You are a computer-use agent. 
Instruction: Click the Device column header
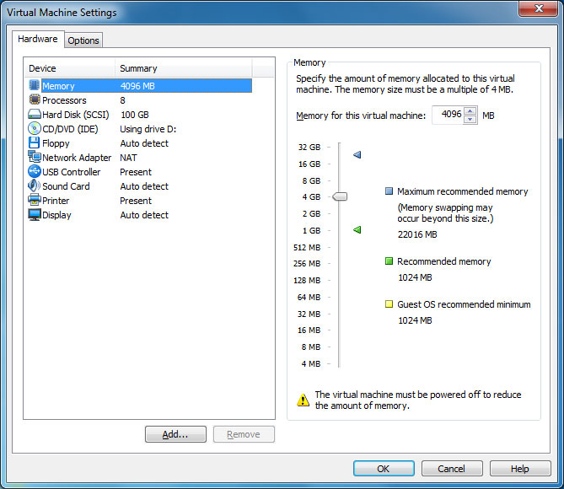pos(70,68)
